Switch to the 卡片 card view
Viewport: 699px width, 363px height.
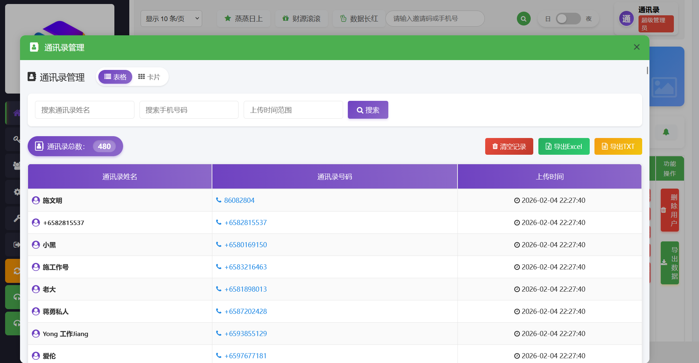[x=149, y=77]
